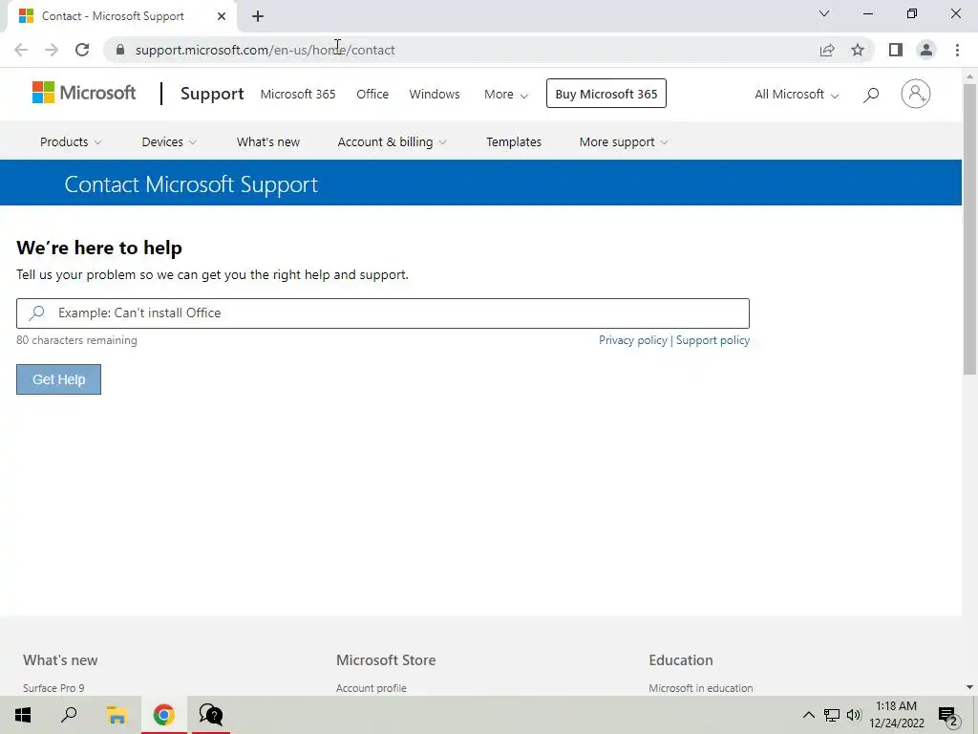Expand the Devices menu
Screen dimensions: 978x734
[169, 141]
